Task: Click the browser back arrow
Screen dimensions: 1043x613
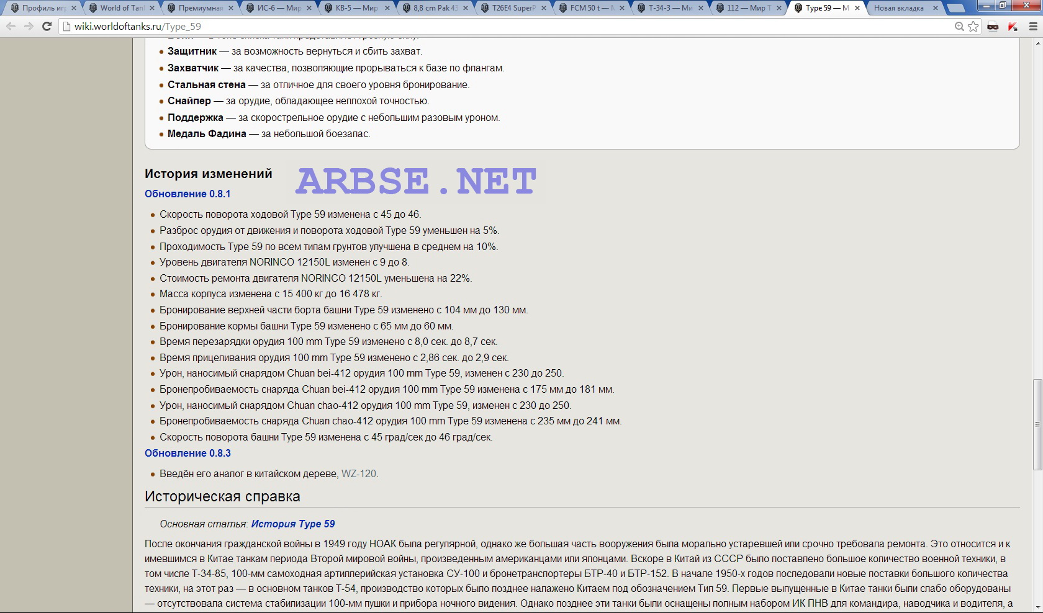Action: 11,27
